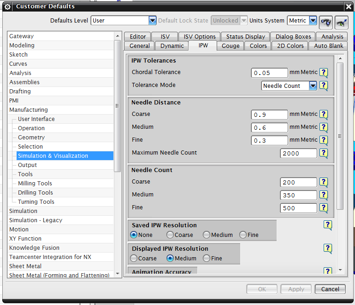
Task: Switch to the Dynamic tab
Action: [x=172, y=46]
